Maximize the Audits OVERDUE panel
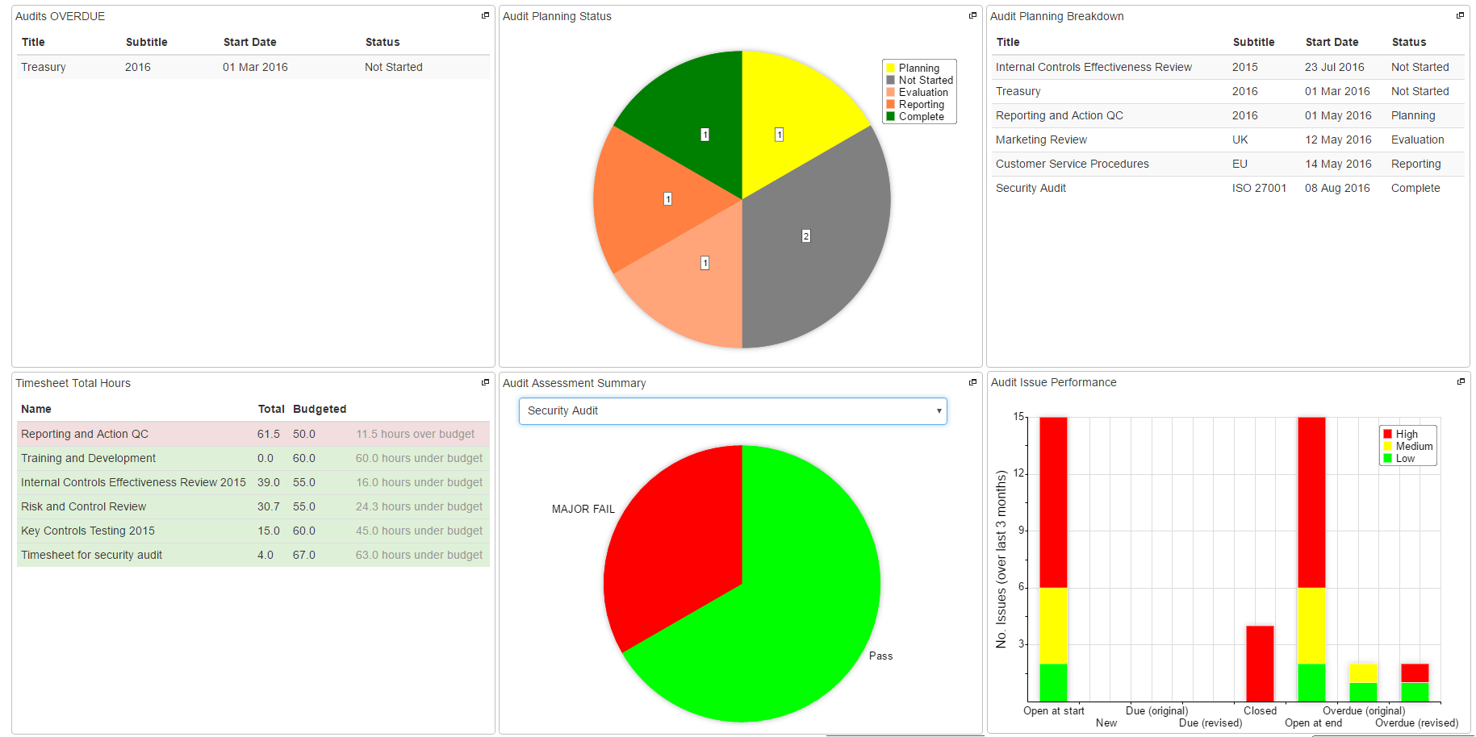 [x=485, y=15]
